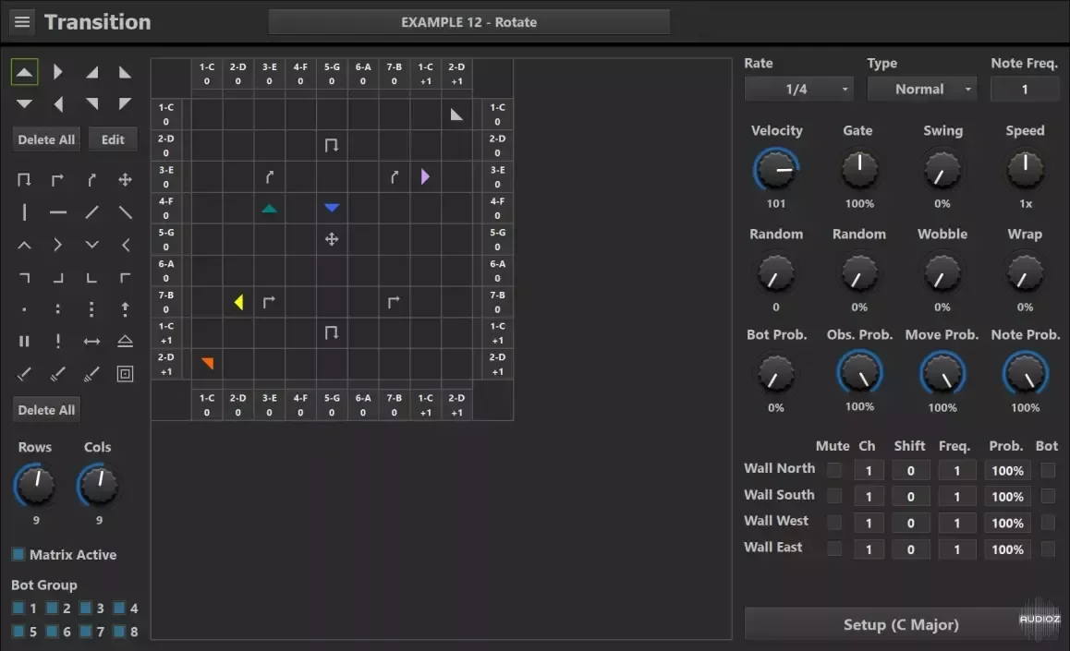Click the Obs. Prob. knob
This screenshot has height=651, width=1070.
(x=859, y=373)
